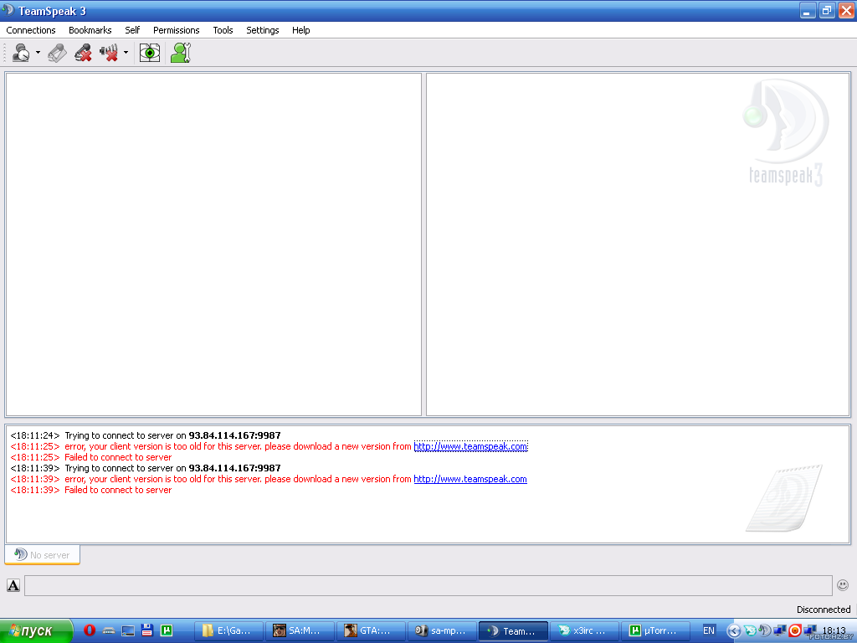Viewport: 857px width, 643px height.
Task: Open the Self menu
Action: point(132,30)
